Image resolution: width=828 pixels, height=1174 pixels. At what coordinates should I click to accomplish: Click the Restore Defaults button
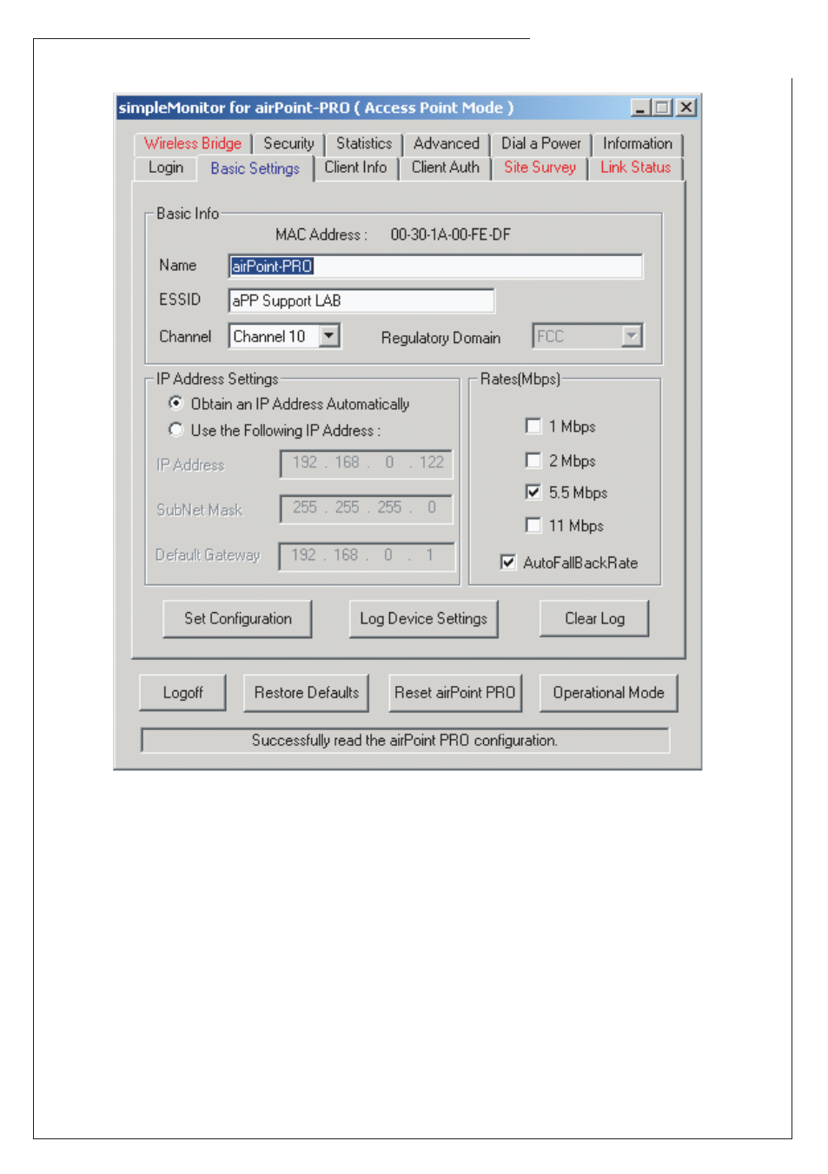[x=306, y=693]
